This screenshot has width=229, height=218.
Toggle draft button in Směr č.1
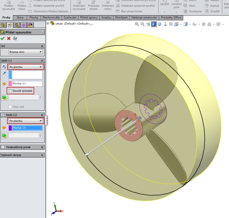4,97
